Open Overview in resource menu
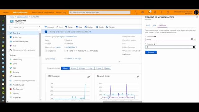The image size is (199, 112). click(23, 33)
